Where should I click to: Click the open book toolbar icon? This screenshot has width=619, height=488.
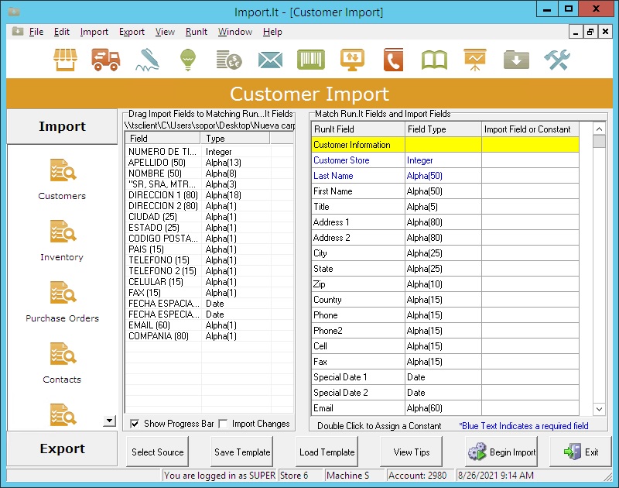[434, 60]
